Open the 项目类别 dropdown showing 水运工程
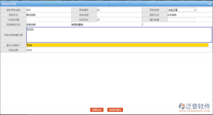Viewport: 213px width, 115px height. coord(182,10)
